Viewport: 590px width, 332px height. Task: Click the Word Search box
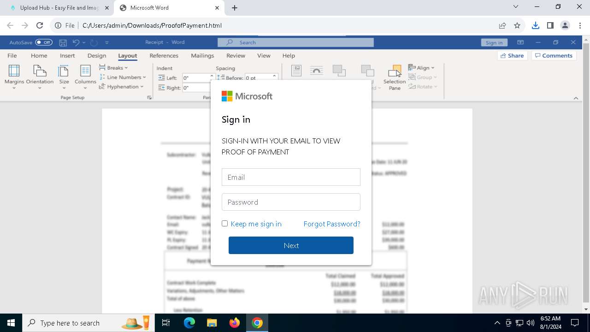(x=295, y=42)
